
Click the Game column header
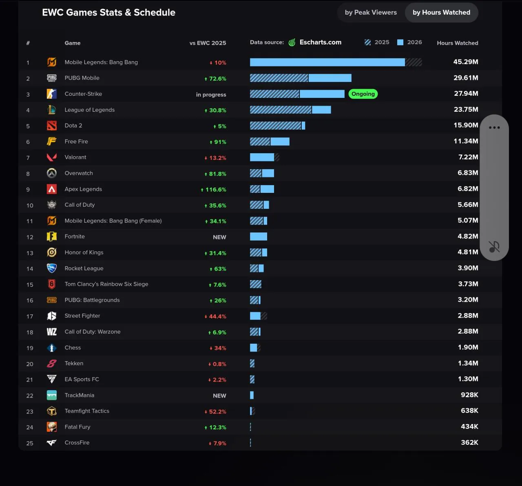pyautogui.click(x=73, y=43)
